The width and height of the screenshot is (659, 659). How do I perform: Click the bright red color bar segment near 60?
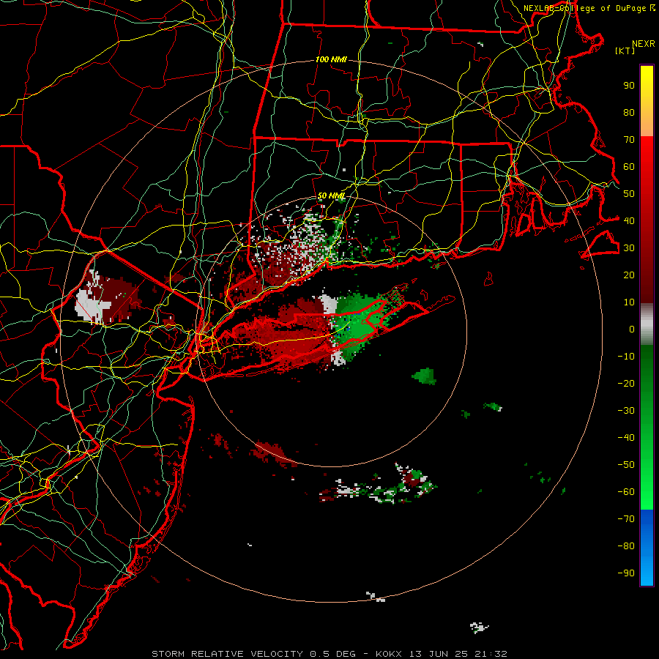[647, 160]
